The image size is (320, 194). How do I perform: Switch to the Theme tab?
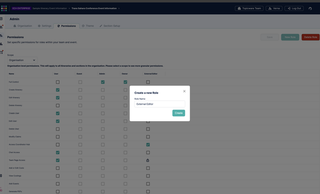(88, 26)
